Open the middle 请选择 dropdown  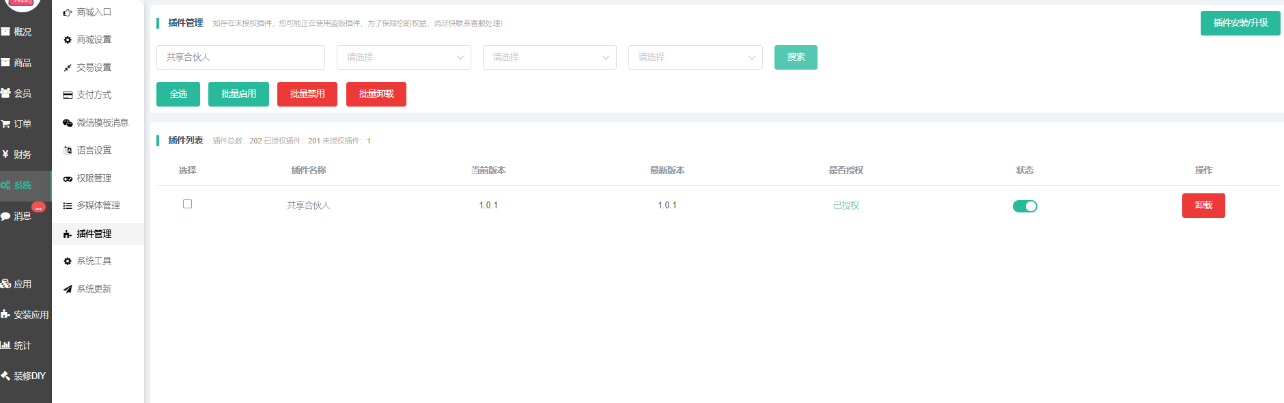pyautogui.click(x=550, y=57)
